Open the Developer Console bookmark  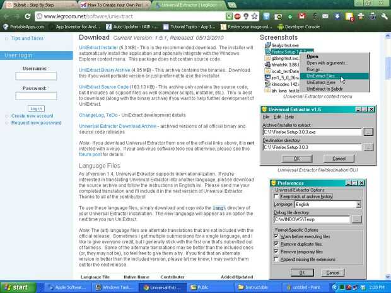click(x=299, y=26)
